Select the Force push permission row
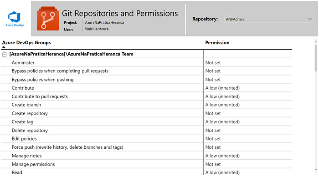Image resolution: width=319 pixels, height=177 pixels. click(x=146, y=147)
